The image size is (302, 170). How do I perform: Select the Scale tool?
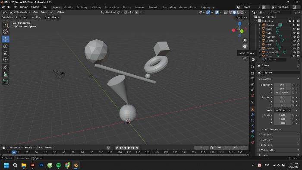[x=5, y=53]
